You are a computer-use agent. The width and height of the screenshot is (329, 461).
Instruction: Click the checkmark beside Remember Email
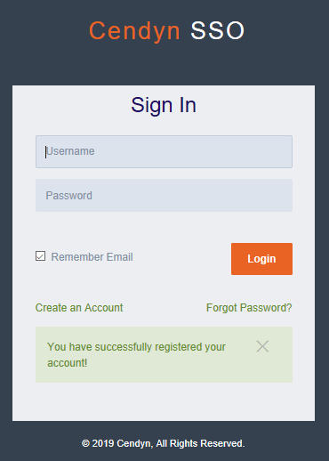point(40,256)
